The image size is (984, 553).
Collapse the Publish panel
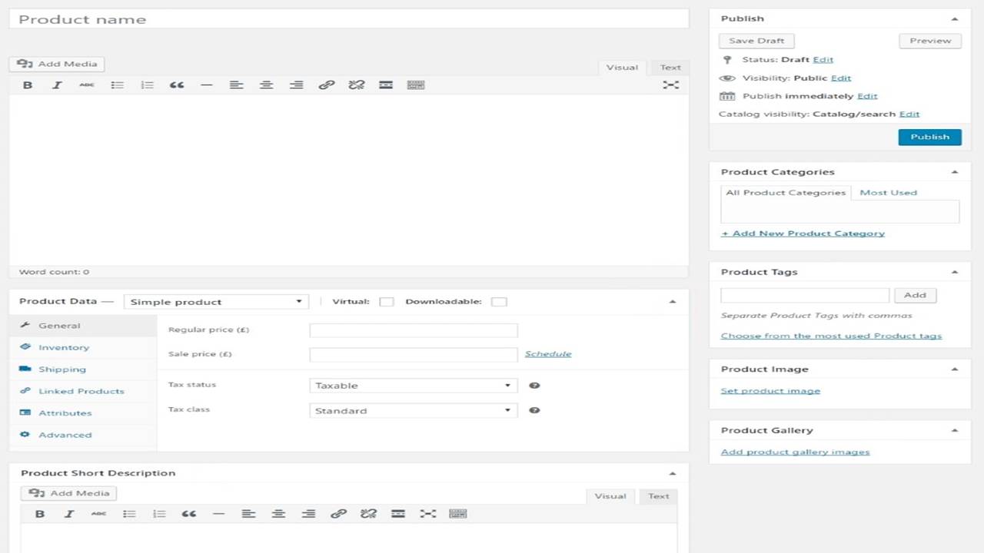click(x=955, y=18)
